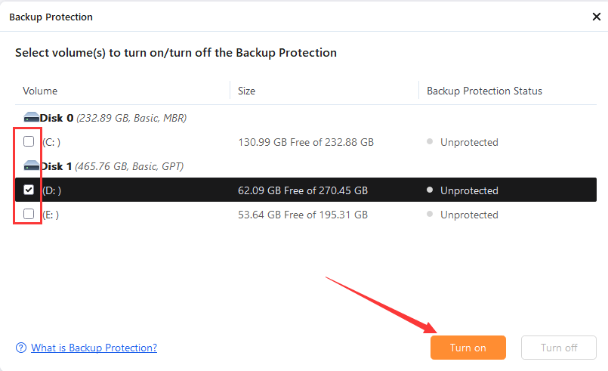Check the box for volume C:
608x371 pixels.
click(x=29, y=141)
